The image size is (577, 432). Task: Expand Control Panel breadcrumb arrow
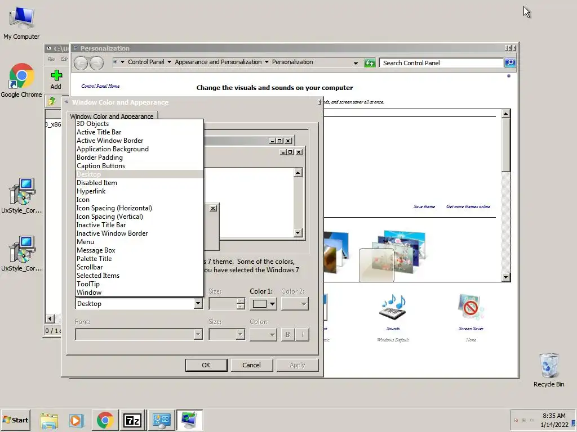(169, 62)
